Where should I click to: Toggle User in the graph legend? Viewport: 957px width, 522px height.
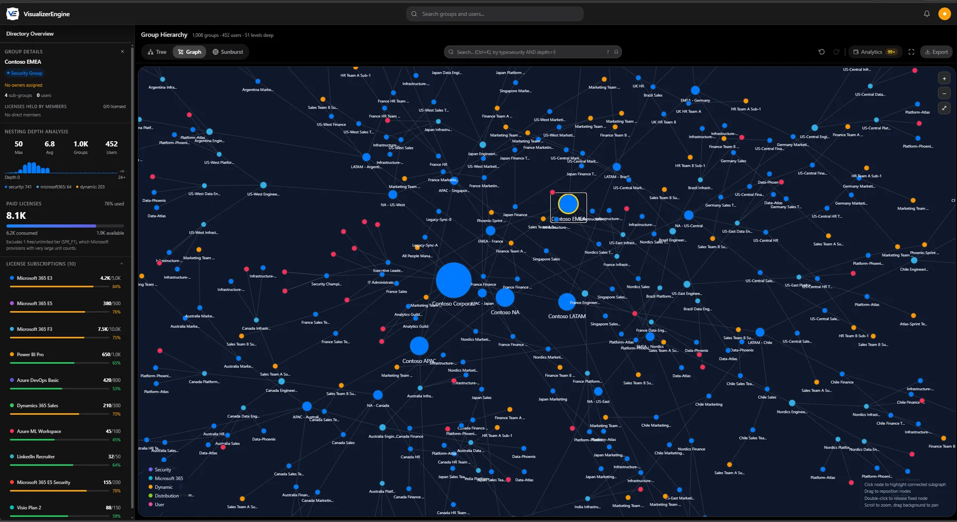click(x=156, y=504)
